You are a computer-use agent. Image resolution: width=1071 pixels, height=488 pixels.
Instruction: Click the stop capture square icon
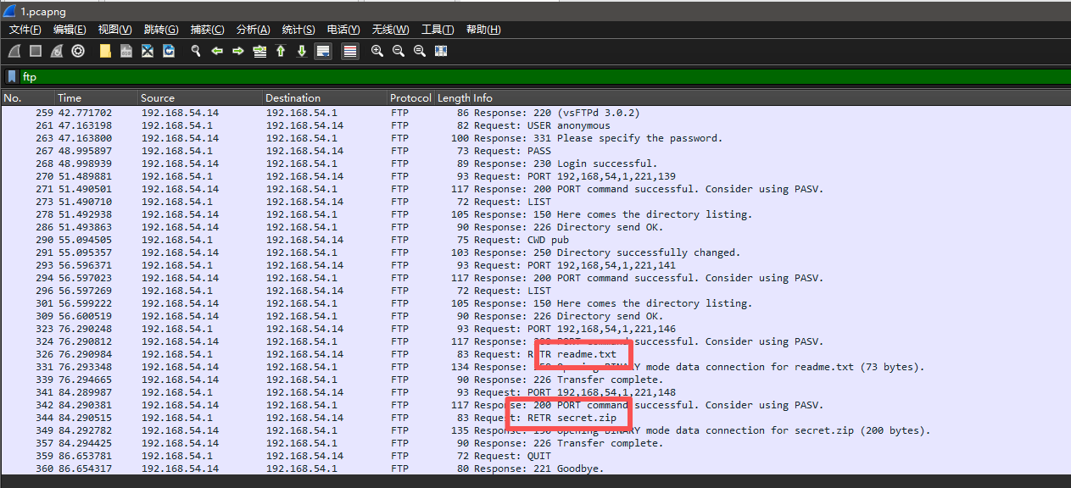coord(36,51)
